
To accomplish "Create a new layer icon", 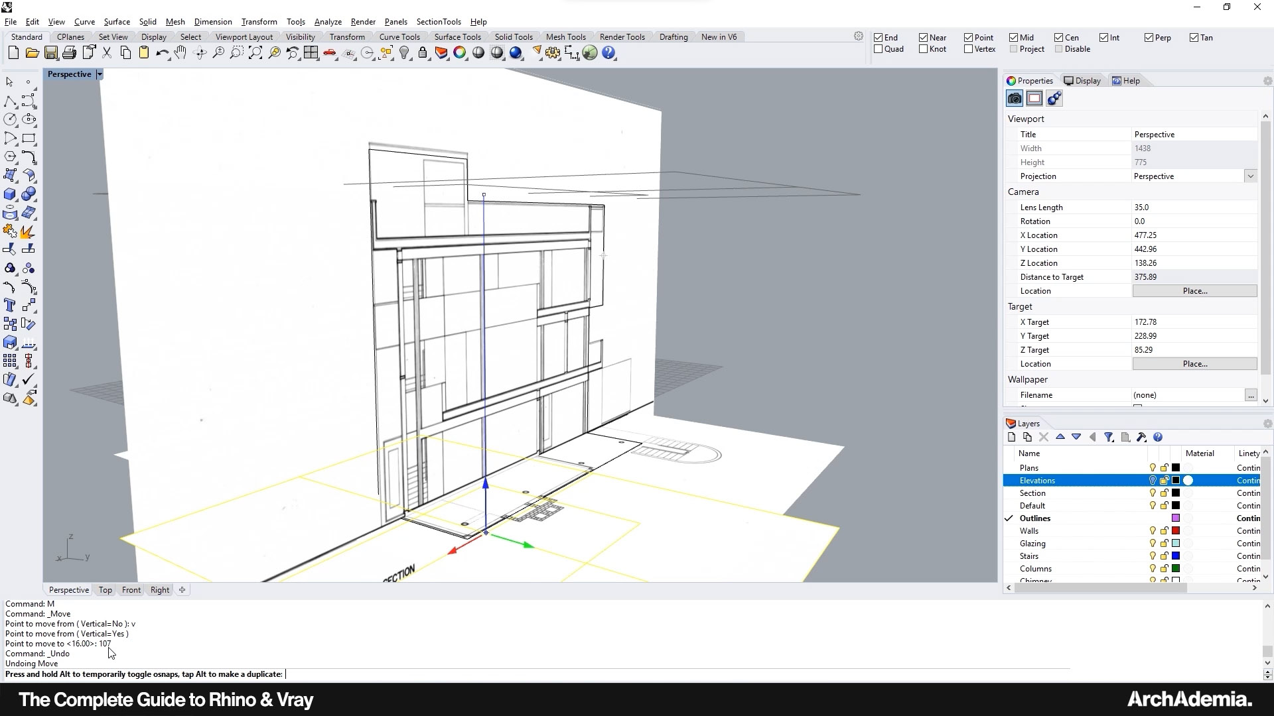I will pos(1011,437).
